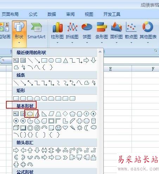
Task: Insert a SmartArt graphic
Action: pos(37,31)
